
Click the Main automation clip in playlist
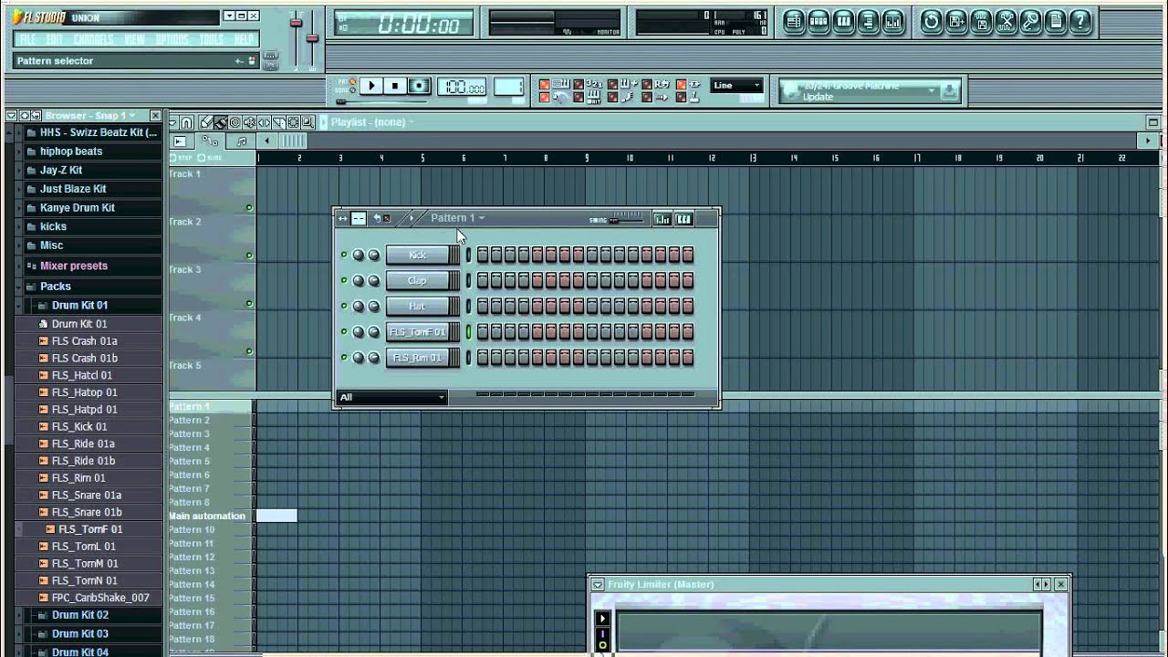pos(276,516)
